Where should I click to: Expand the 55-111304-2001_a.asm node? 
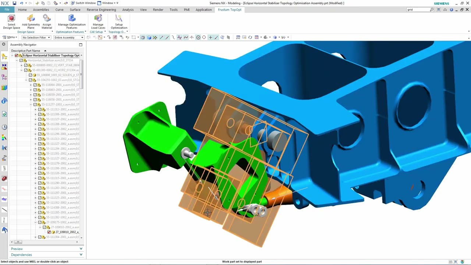36,237
